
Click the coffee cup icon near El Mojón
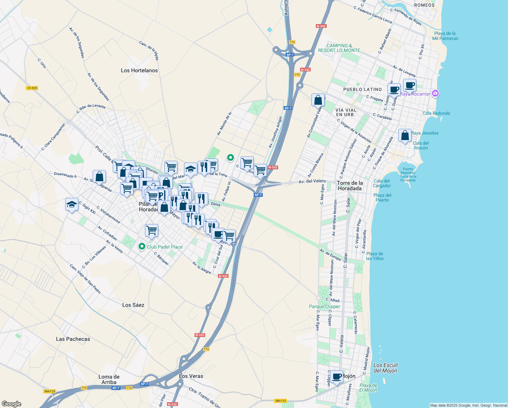[x=337, y=376]
